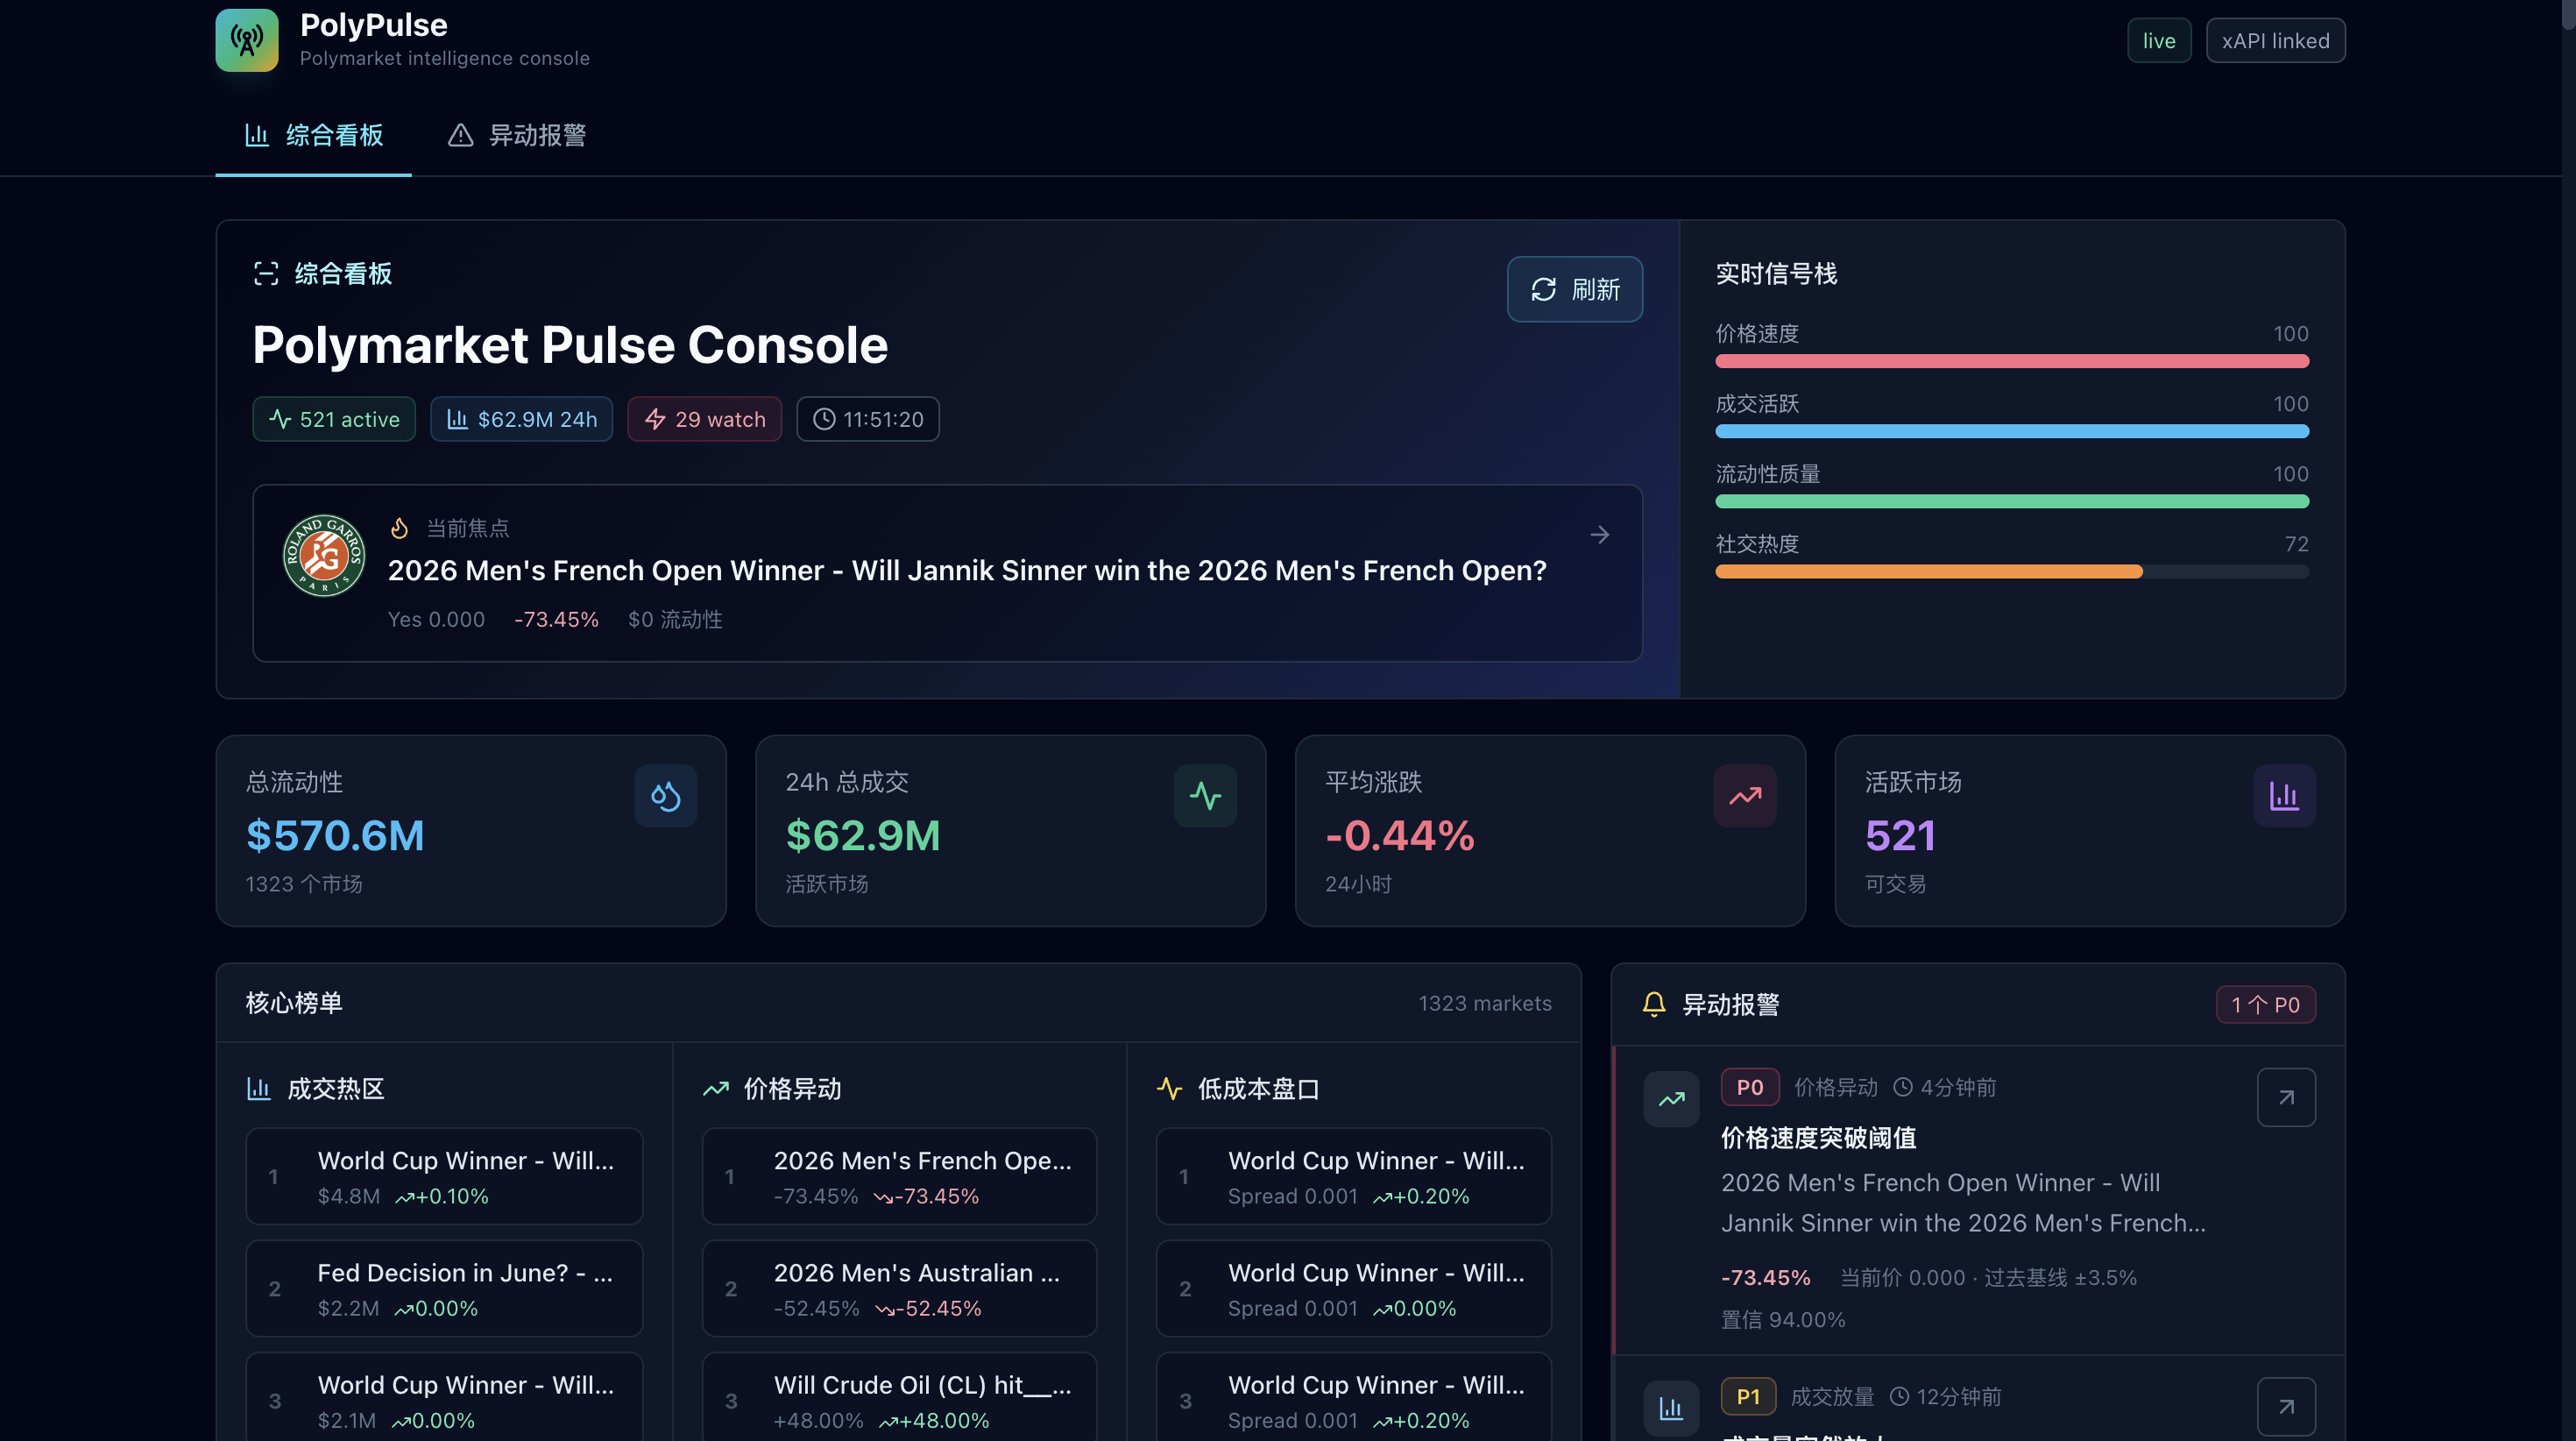Screen dimensions: 2576x1441
Task: Open the $4.8M World Cup Winner row
Action: (444, 1177)
